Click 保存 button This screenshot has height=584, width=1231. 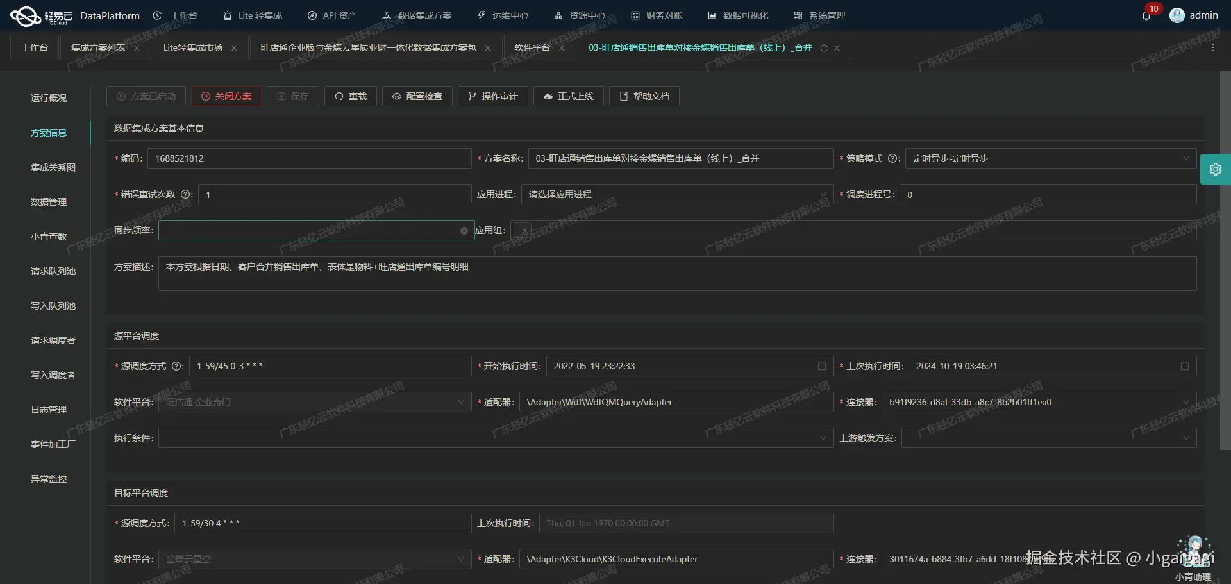(x=293, y=96)
